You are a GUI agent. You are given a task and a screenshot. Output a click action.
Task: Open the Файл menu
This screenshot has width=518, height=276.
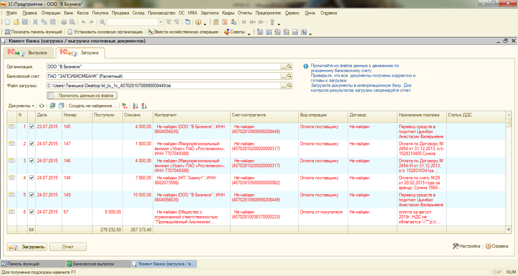[11, 13]
